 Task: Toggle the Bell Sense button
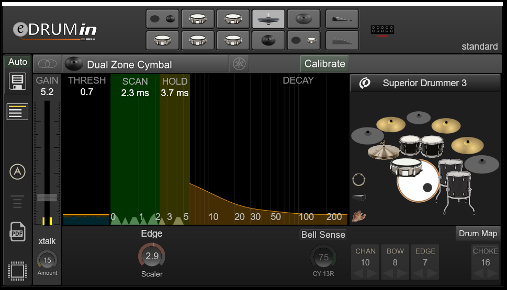[x=323, y=235]
